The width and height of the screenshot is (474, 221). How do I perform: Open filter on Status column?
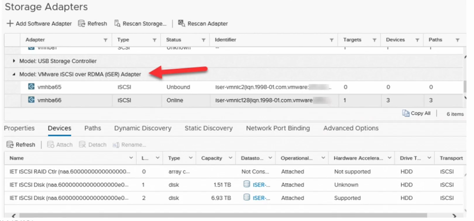pyautogui.click(x=204, y=40)
